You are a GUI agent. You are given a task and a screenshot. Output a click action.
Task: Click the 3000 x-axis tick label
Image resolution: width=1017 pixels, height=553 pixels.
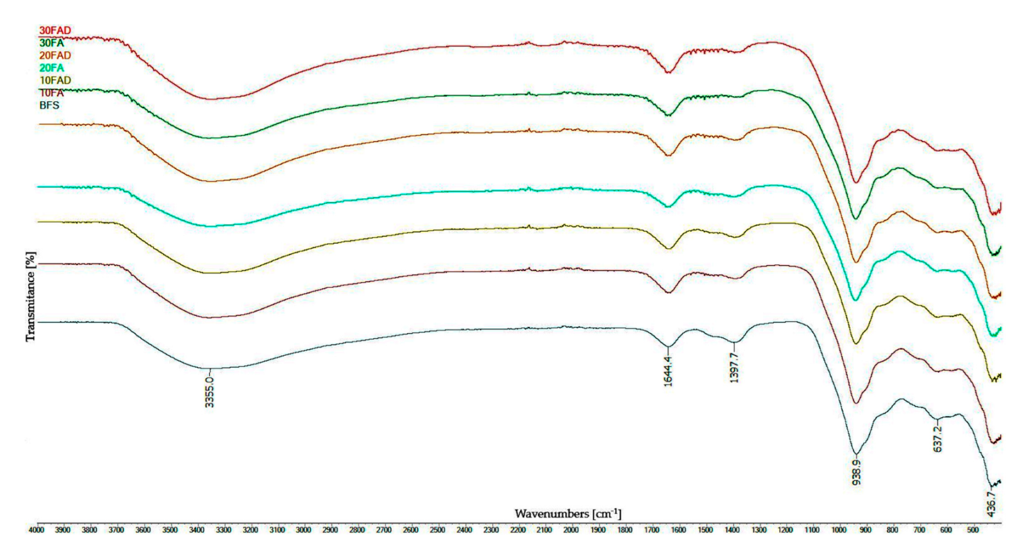(304, 530)
